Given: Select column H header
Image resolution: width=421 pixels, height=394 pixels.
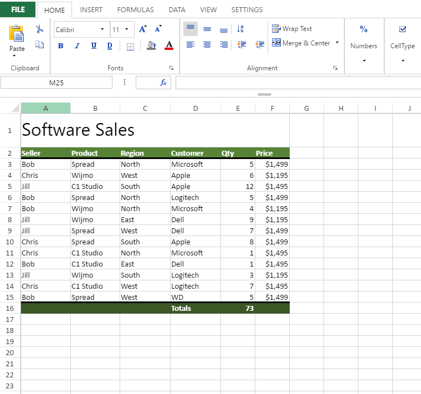Looking at the screenshot, I should click(341, 108).
